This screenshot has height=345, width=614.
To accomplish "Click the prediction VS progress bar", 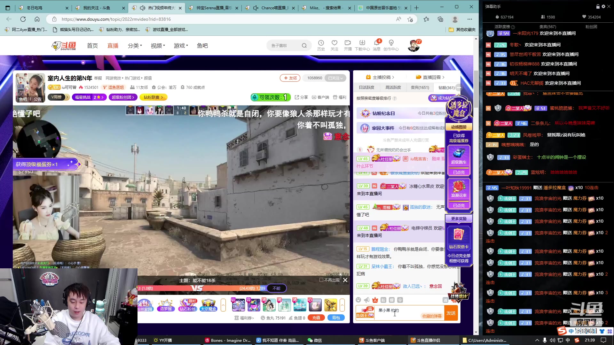I will tap(201, 288).
